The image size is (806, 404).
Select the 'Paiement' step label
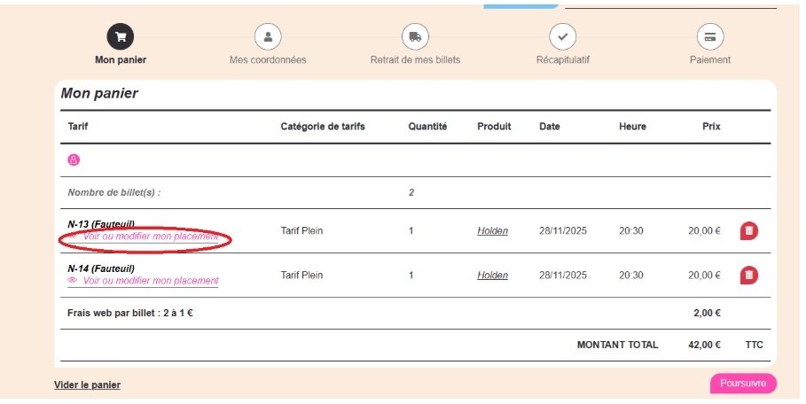coord(710,60)
